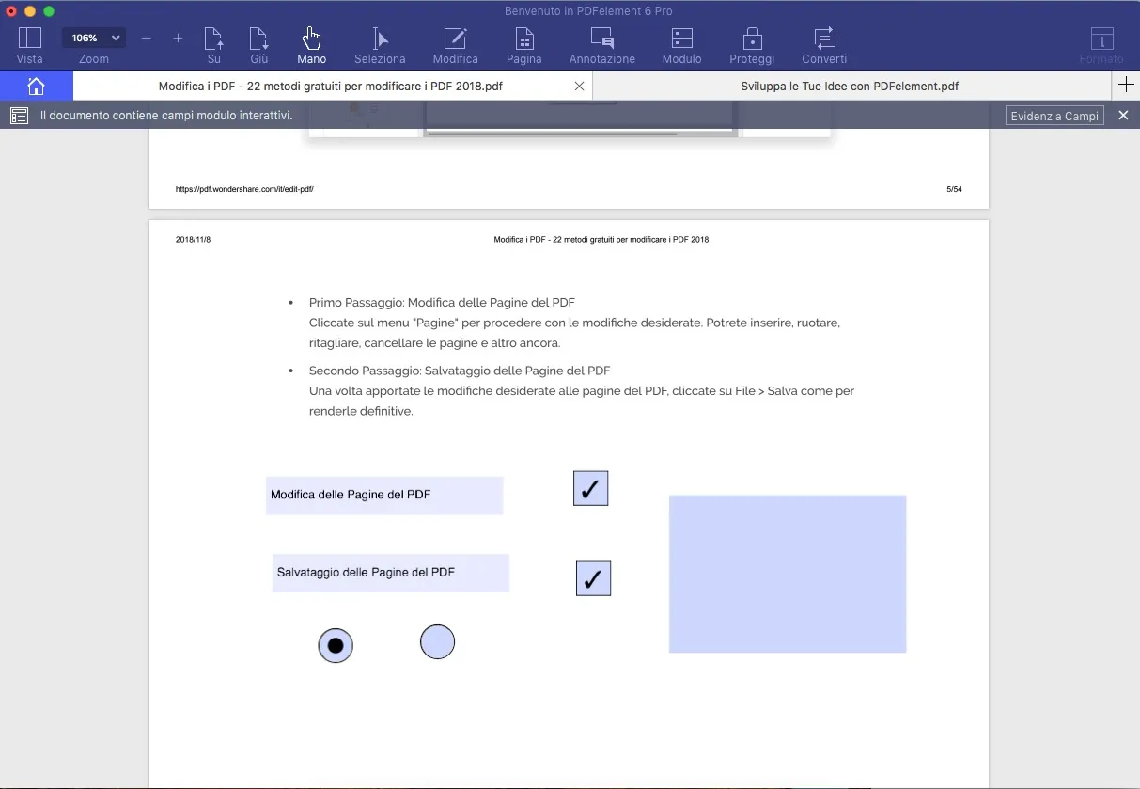Increase zoom with the plus button
Image resolution: width=1140 pixels, height=789 pixels.
(178, 39)
